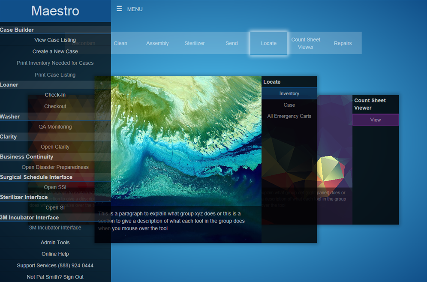Select Print Case Listing

55,75
